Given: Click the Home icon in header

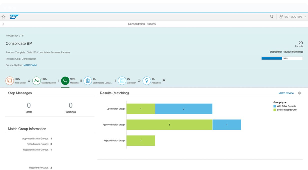Looking at the screenshot, I should (3, 17).
